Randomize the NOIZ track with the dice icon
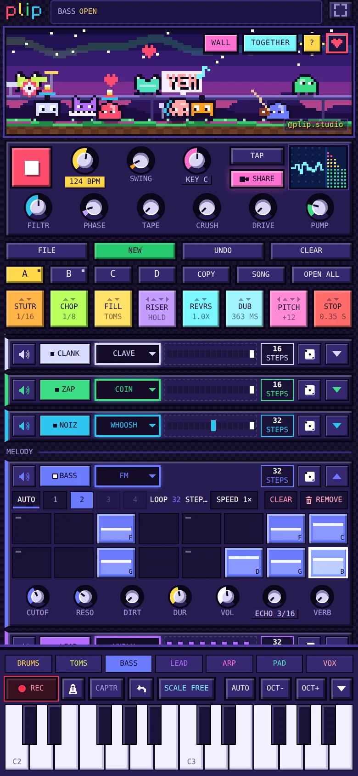 tap(310, 426)
